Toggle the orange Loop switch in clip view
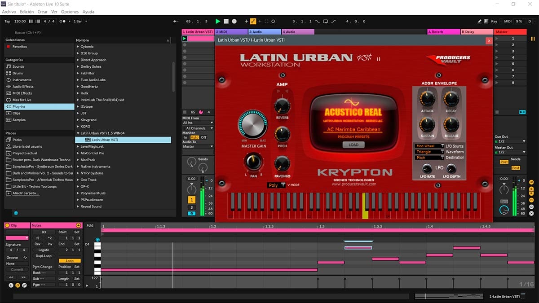This screenshot has width=539, height=303. pos(70,261)
